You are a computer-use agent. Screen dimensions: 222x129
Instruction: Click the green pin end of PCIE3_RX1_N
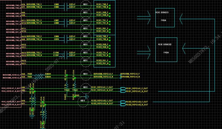click(x=110, y=64)
